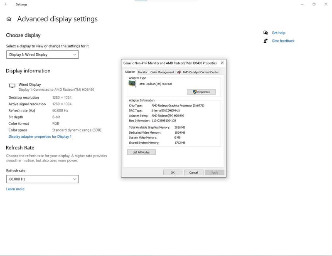Open the Get help link
This screenshot has height=256, width=332.
[x=278, y=32]
